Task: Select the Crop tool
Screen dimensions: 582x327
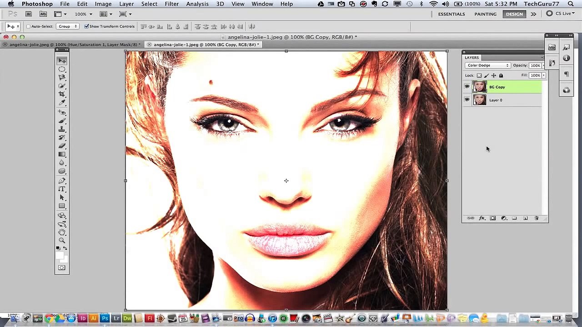Action: [62, 94]
